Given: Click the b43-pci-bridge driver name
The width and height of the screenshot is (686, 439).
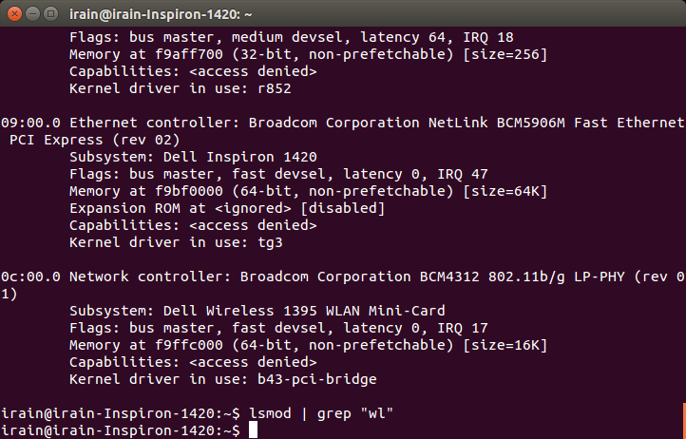Looking at the screenshot, I should point(316,379).
